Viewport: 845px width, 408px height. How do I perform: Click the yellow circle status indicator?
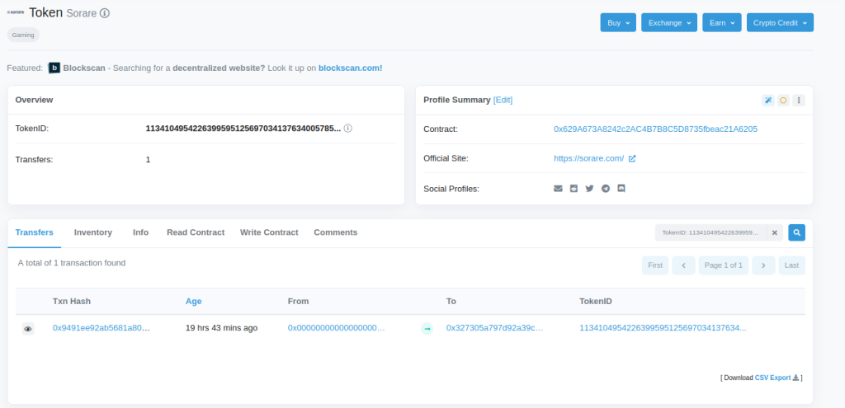[x=783, y=101]
